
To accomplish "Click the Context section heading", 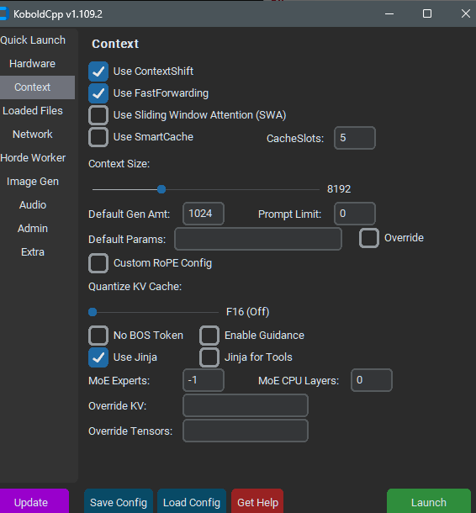I will coord(115,44).
